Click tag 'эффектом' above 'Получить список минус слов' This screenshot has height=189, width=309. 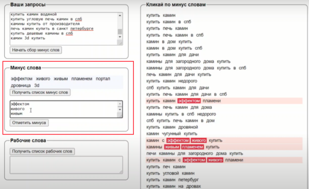pos(22,79)
